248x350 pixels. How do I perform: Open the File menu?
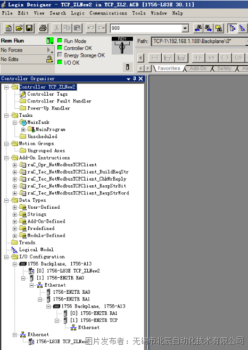[x=7, y=13]
